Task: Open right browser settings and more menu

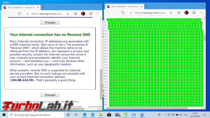Action: pyautogui.click(x=201, y=13)
